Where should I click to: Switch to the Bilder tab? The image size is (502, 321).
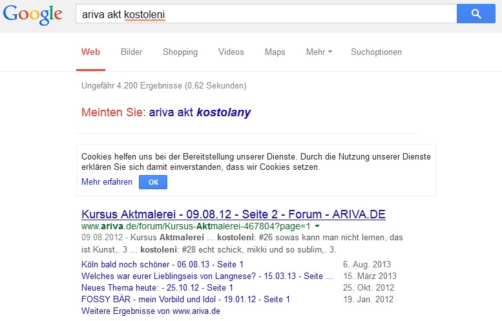click(131, 52)
